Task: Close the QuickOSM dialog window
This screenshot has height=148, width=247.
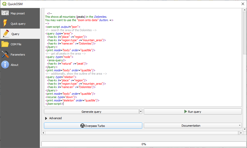Action: [x=242, y=4]
